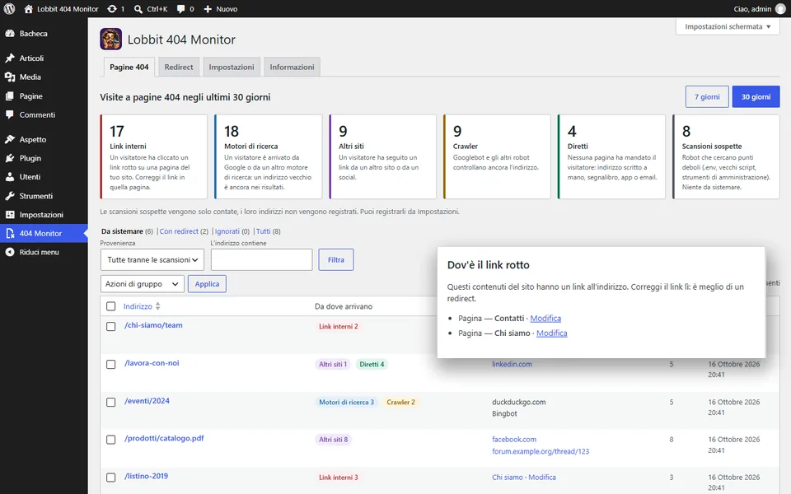This screenshot has width=791, height=494.
Task: Show the Da sistemare filter view
Action: coord(122,231)
